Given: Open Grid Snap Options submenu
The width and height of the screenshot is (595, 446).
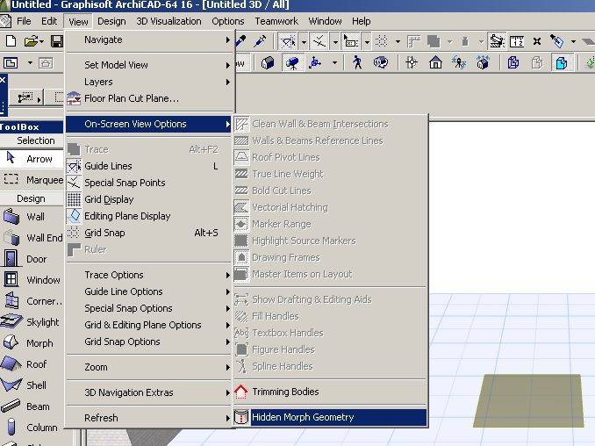Looking at the screenshot, I should click(x=149, y=342).
